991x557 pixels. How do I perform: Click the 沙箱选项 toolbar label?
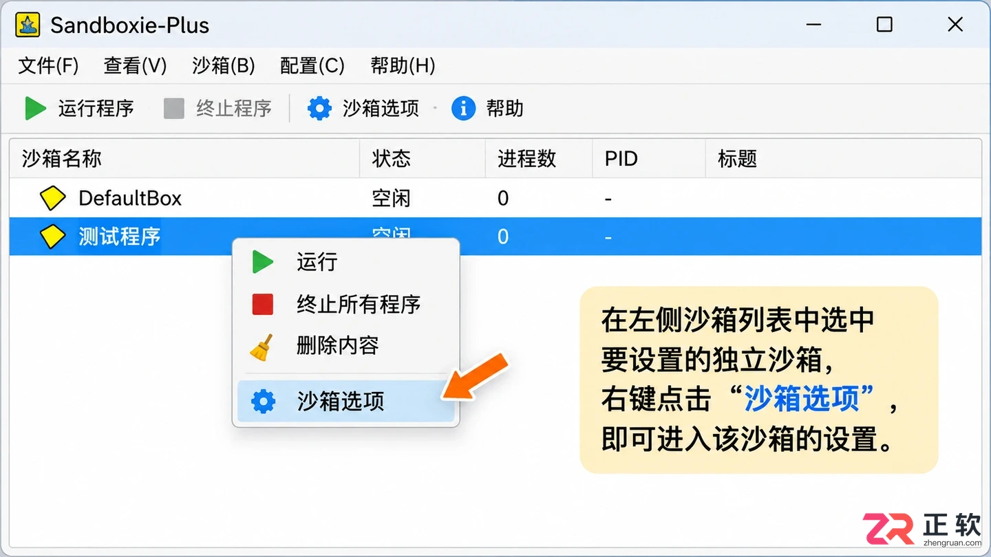click(381, 109)
